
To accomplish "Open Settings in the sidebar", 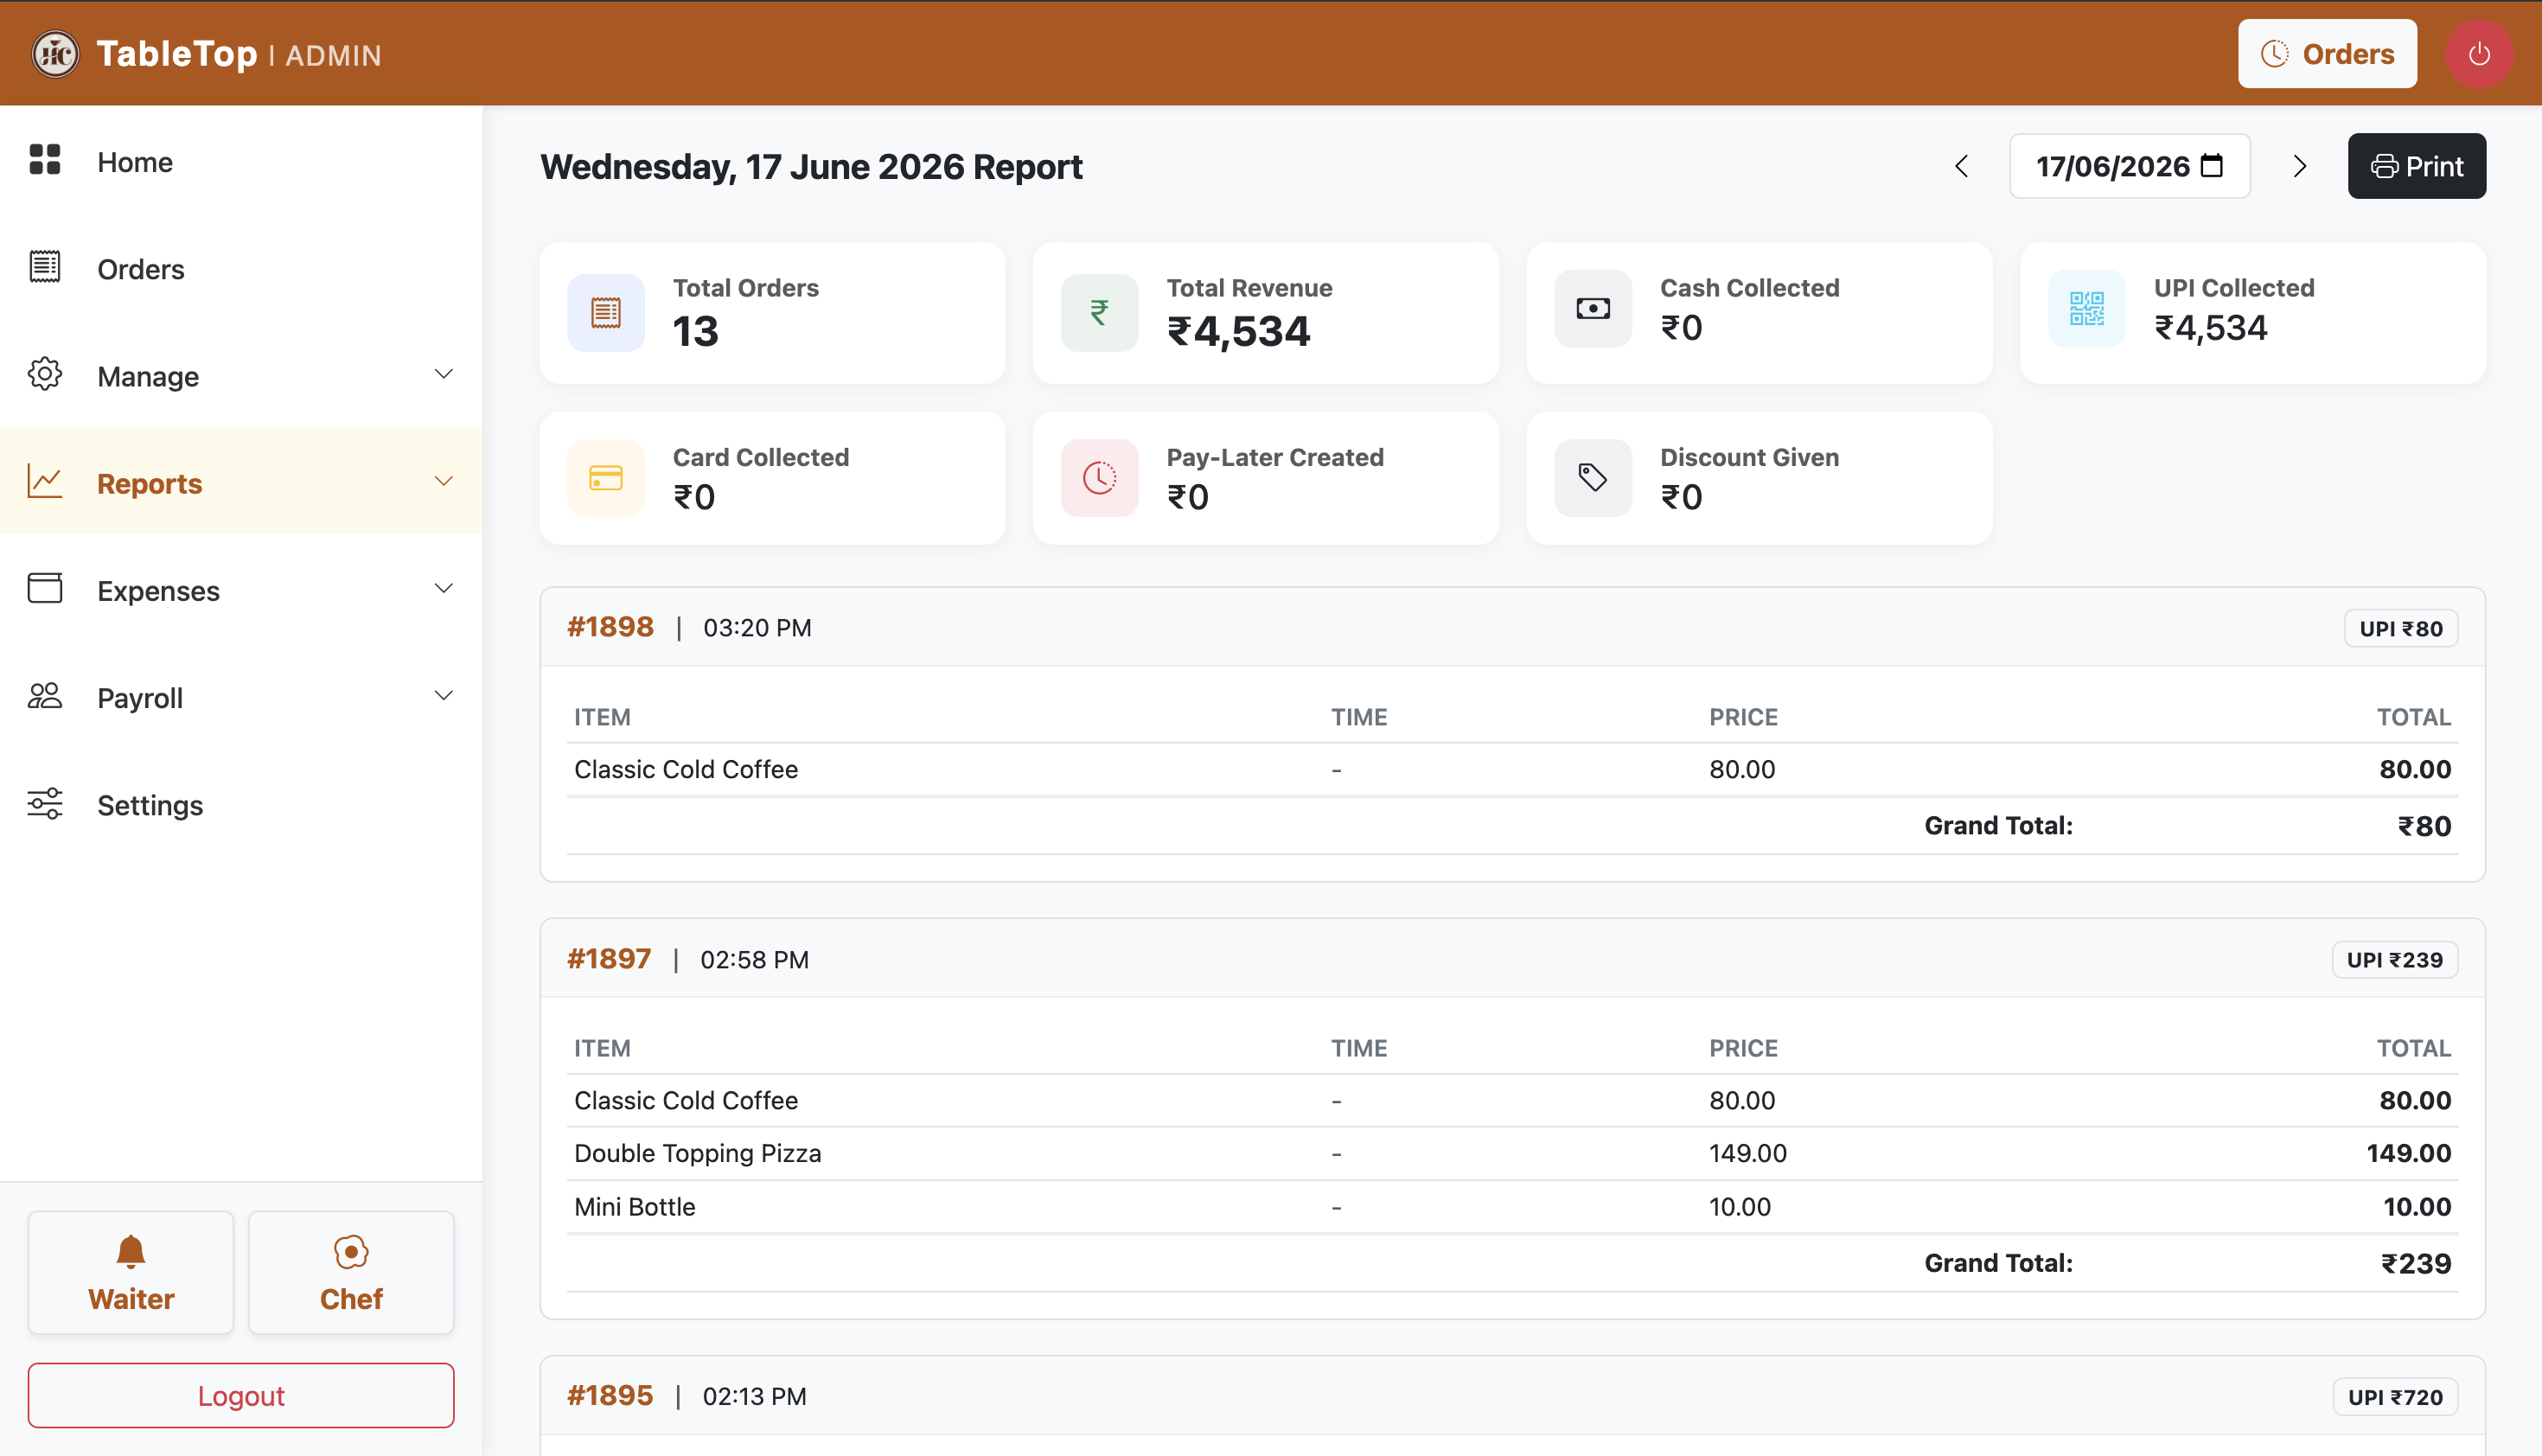I will [x=241, y=803].
